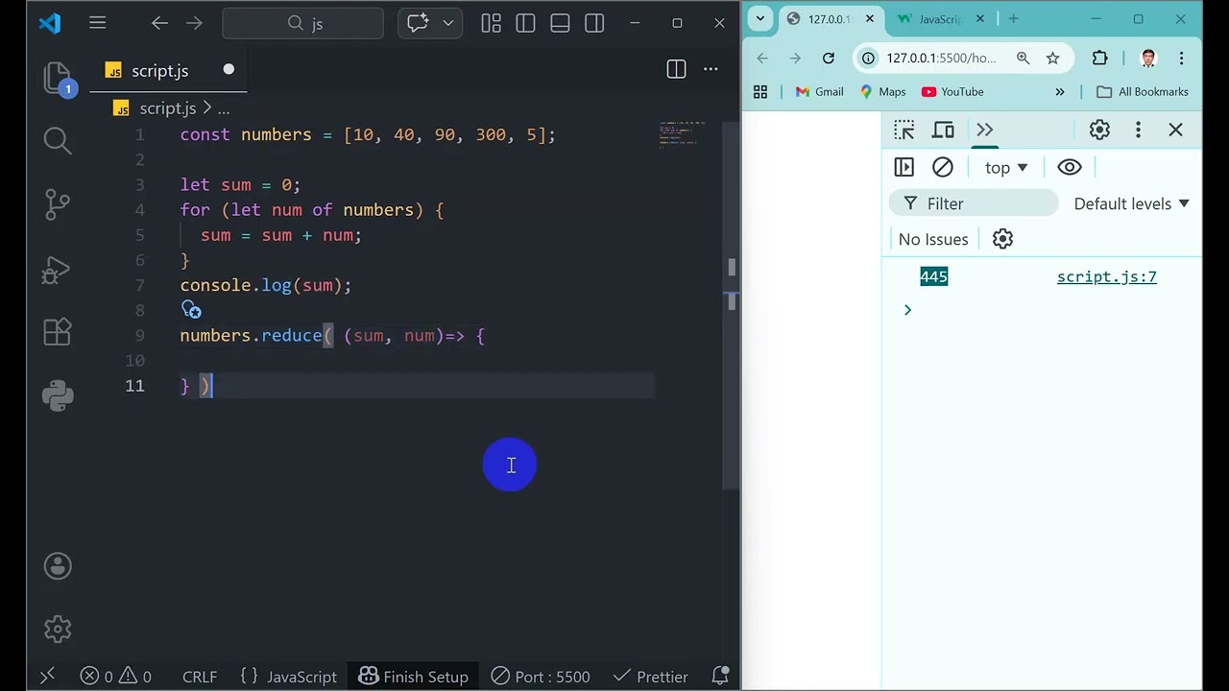Open the zoom magnifier in the address bar
The height and width of the screenshot is (691, 1229).
point(1024,58)
